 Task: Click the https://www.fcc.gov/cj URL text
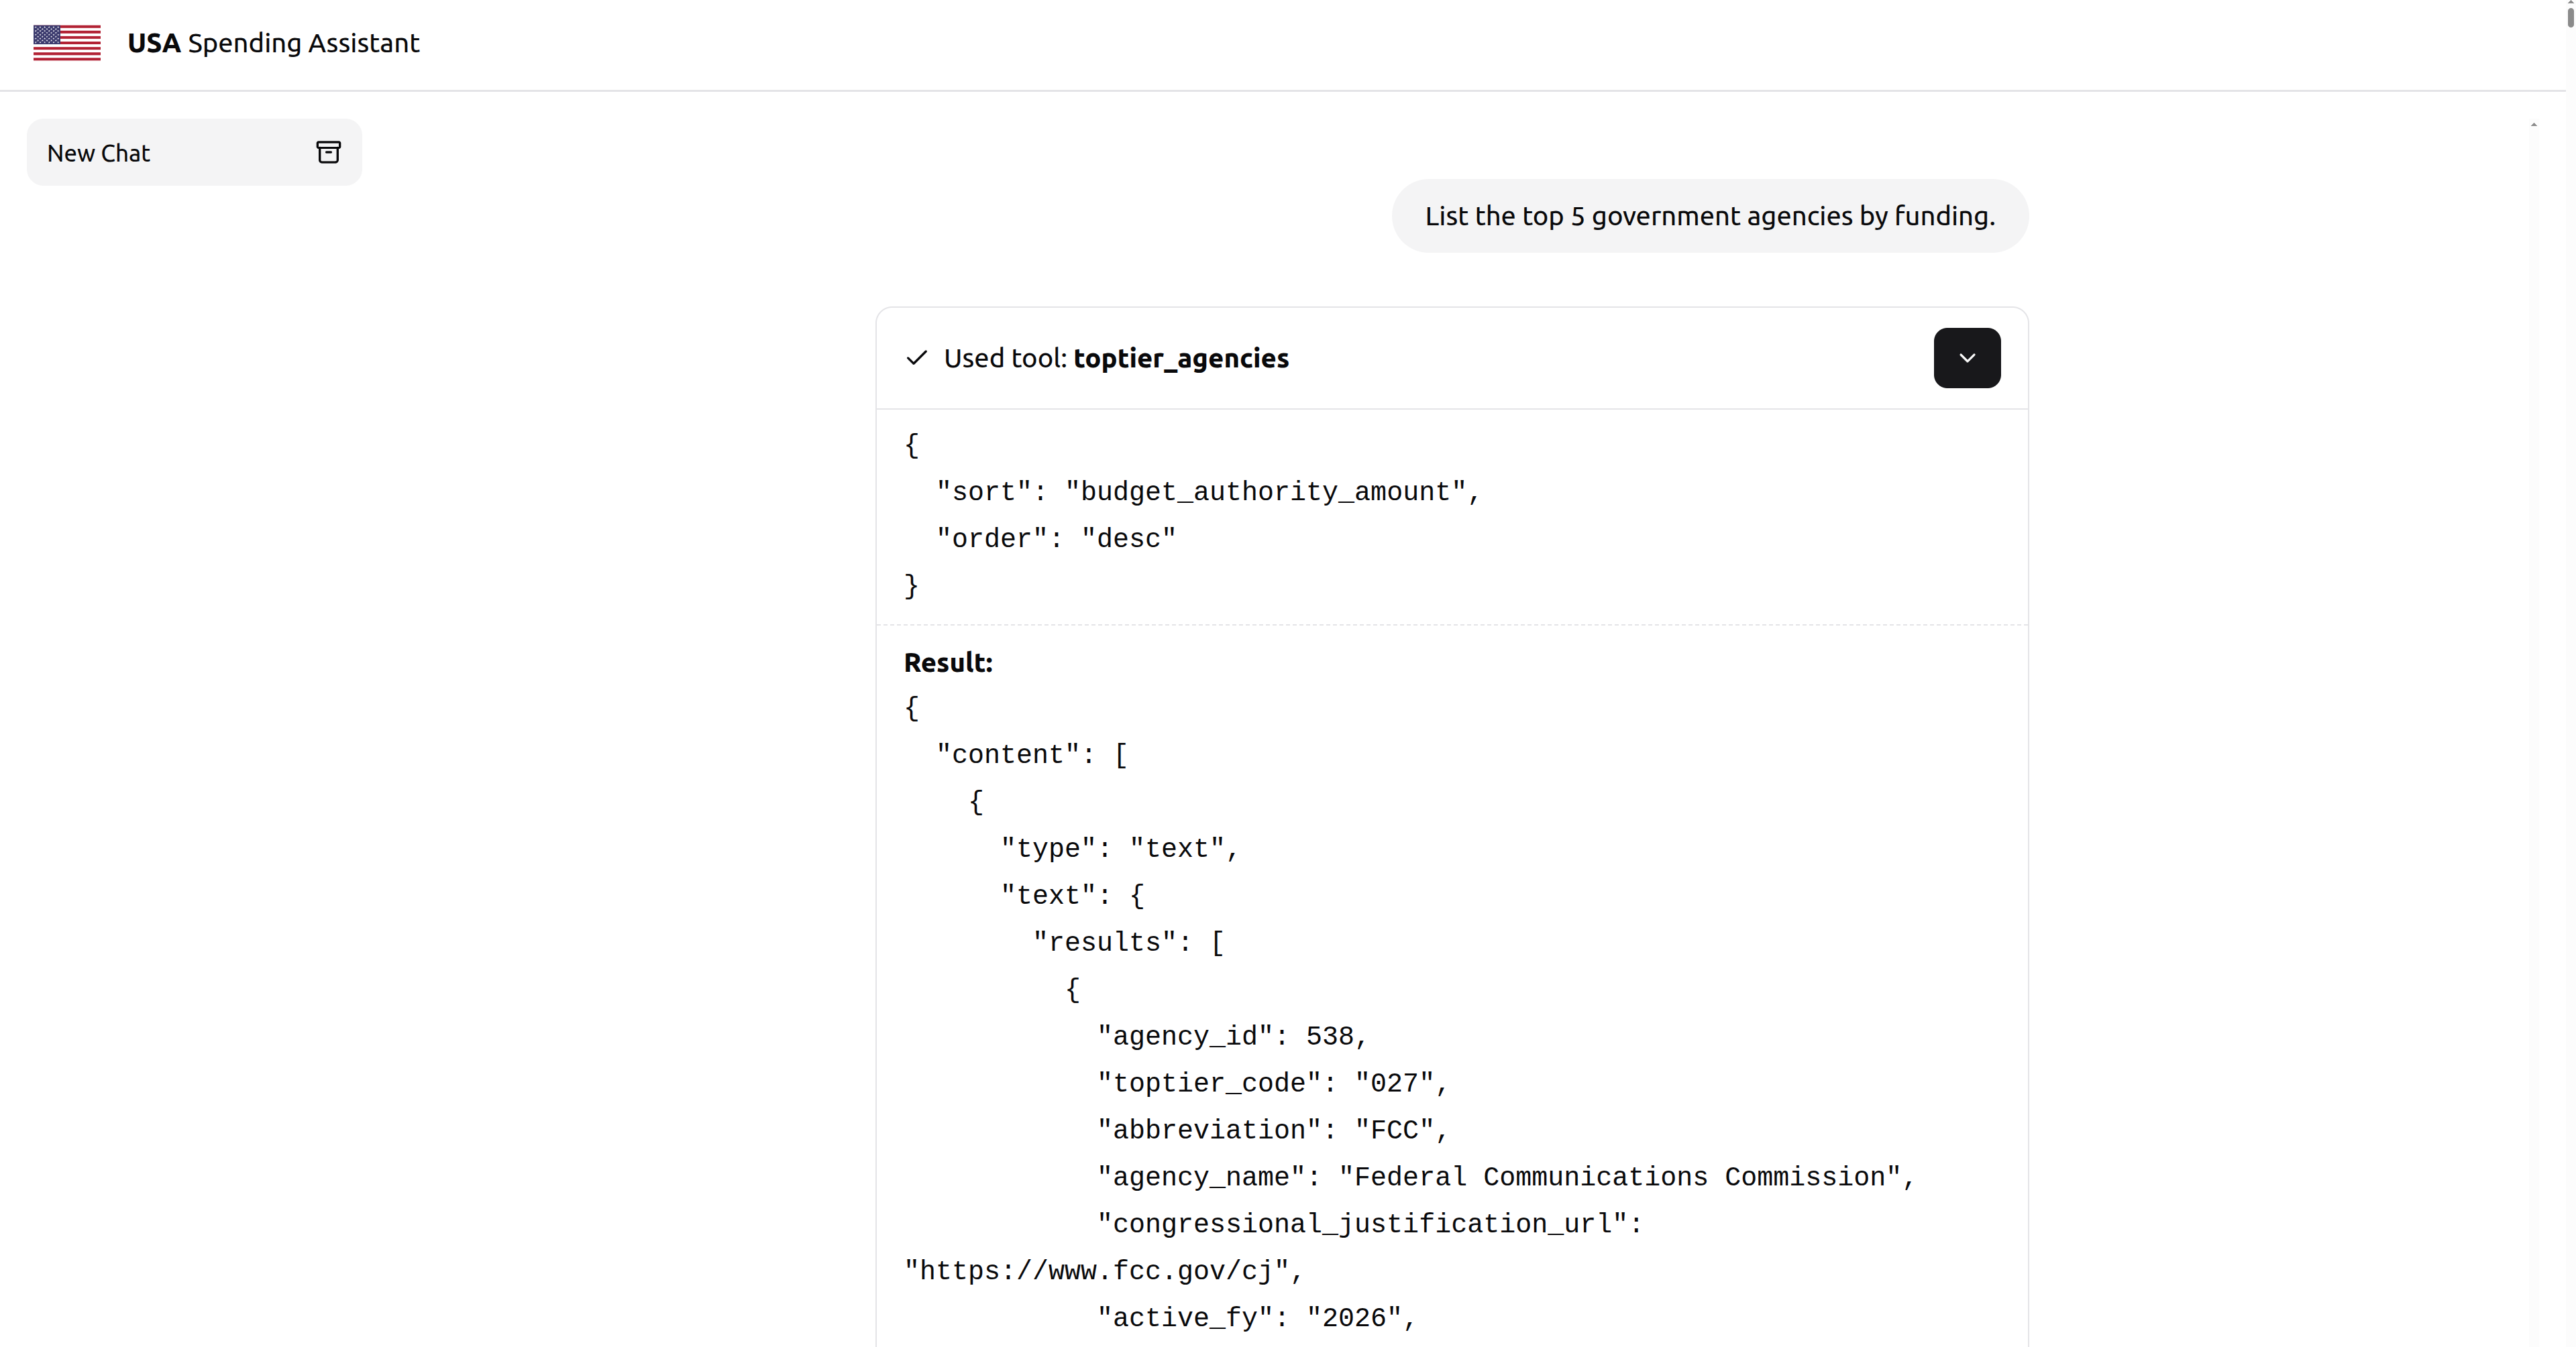1097,1271
